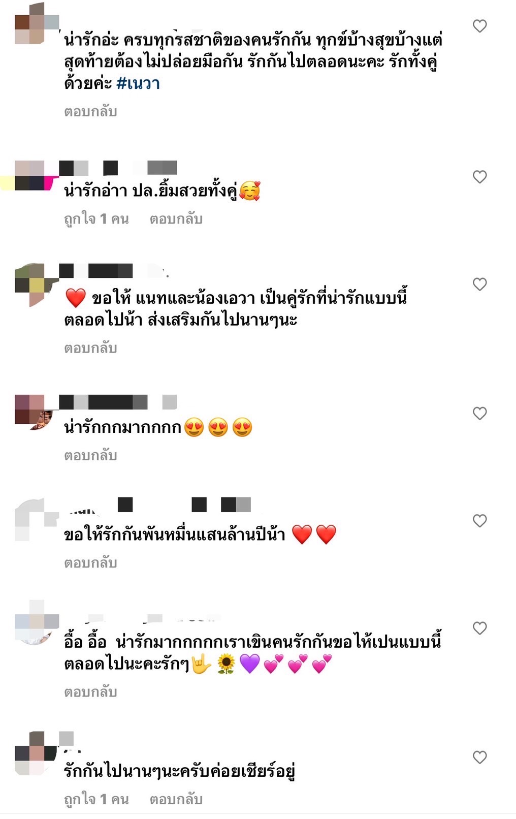Open the #เนวา hashtag link
This screenshot has width=516, height=819.
(x=138, y=83)
